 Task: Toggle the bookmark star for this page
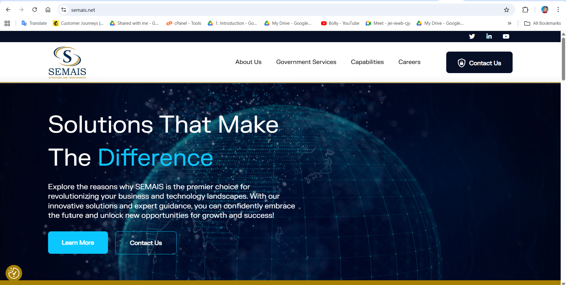(507, 10)
